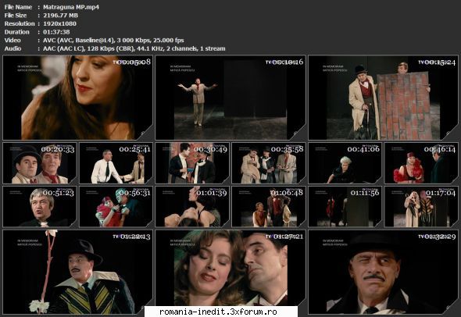
Task: Open the thumbnail stamped 00:30:49
Action: click(192, 163)
